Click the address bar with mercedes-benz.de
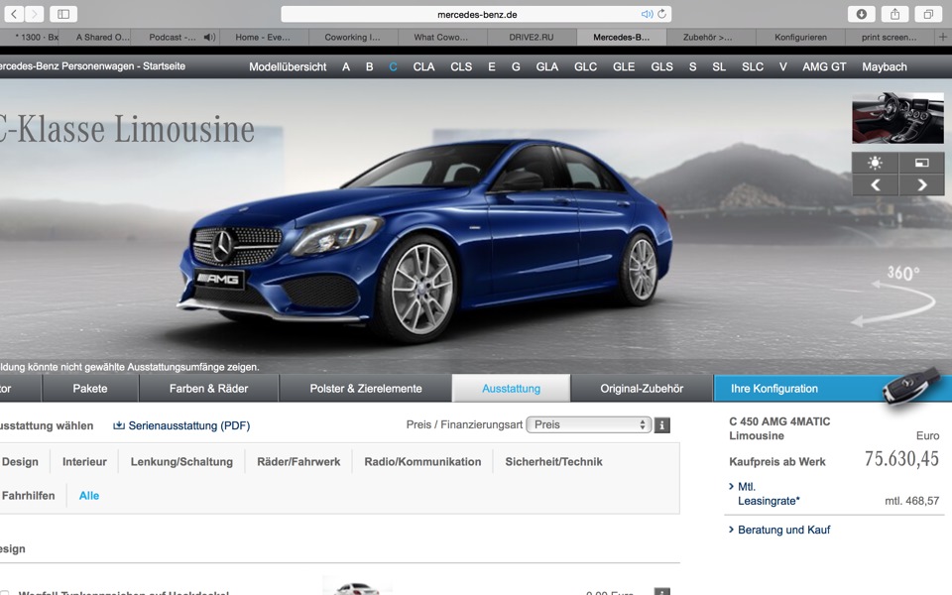The image size is (952, 595). click(x=477, y=14)
